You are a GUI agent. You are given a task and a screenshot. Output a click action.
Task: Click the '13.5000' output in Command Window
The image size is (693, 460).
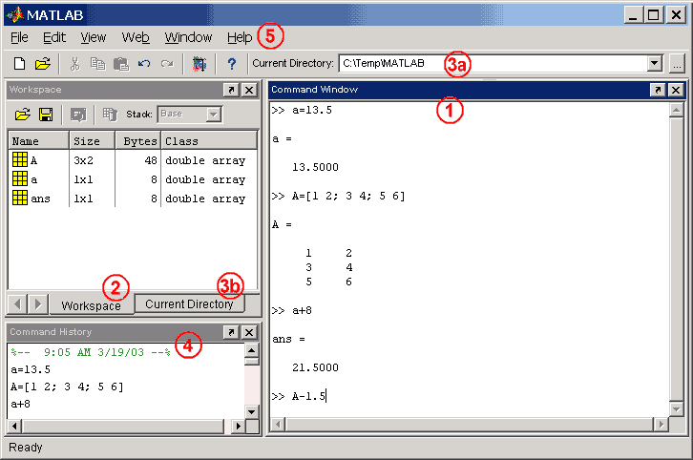click(315, 167)
